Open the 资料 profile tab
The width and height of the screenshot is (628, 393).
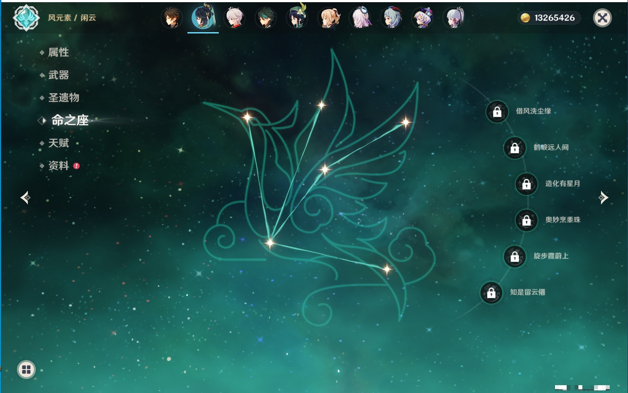(x=58, y=165)
